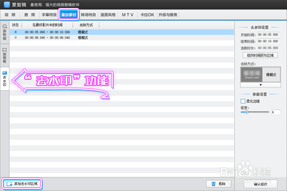Toggle gray status dot of second row
287x191 pixels.
tap(16, 38)
